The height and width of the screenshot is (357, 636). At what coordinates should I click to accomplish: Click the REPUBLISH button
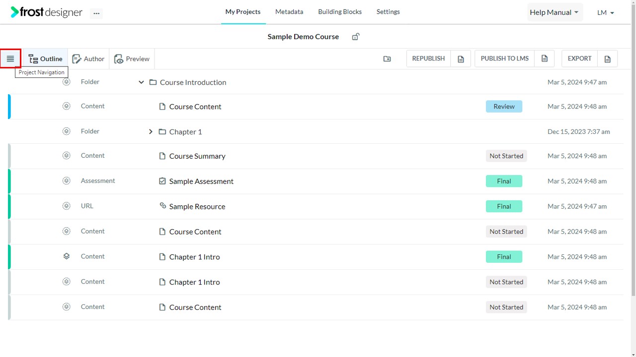click(x=428, y=59)
